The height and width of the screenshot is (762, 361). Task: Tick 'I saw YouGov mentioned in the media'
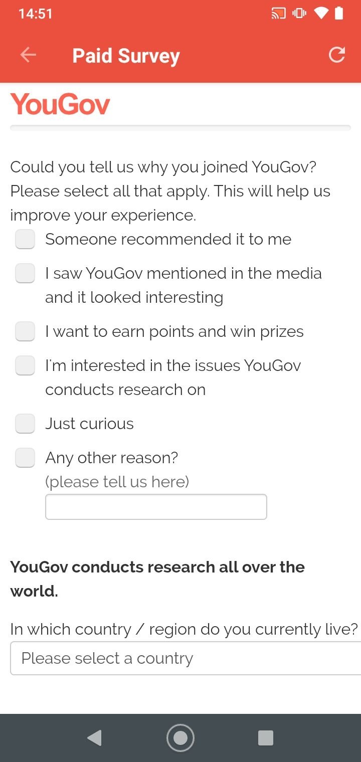click(x=25, y=273)
